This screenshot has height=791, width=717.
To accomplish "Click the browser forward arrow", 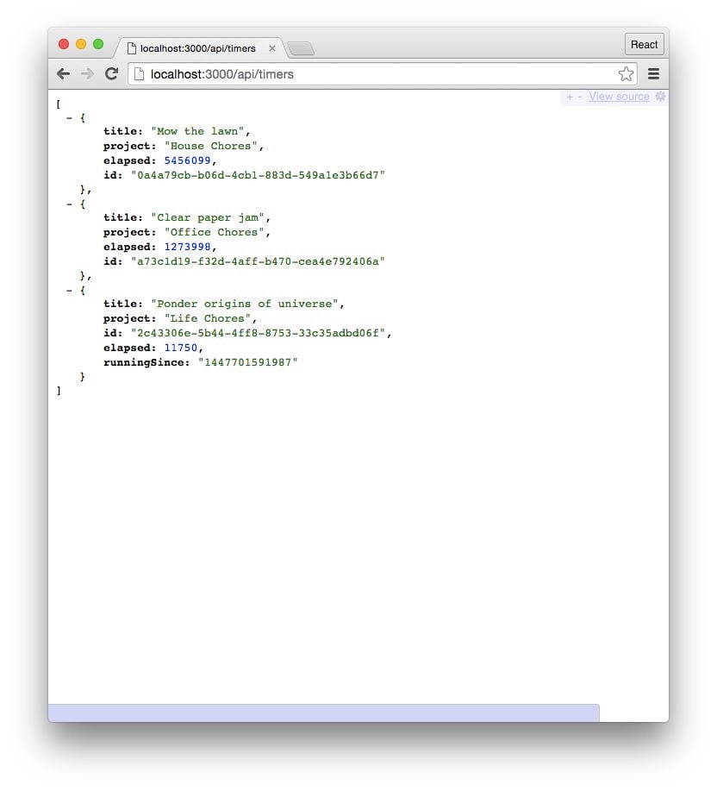I will tap(88, 73).
